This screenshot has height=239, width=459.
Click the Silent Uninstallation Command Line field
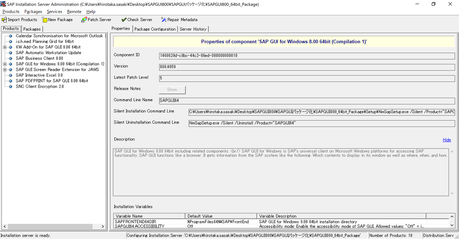[322, 123]
